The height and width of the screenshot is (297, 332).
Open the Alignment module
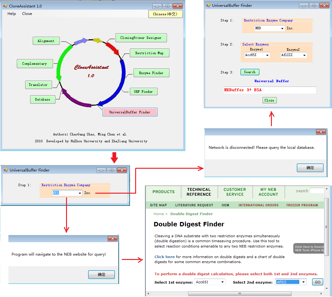click(x=46, y=41)
